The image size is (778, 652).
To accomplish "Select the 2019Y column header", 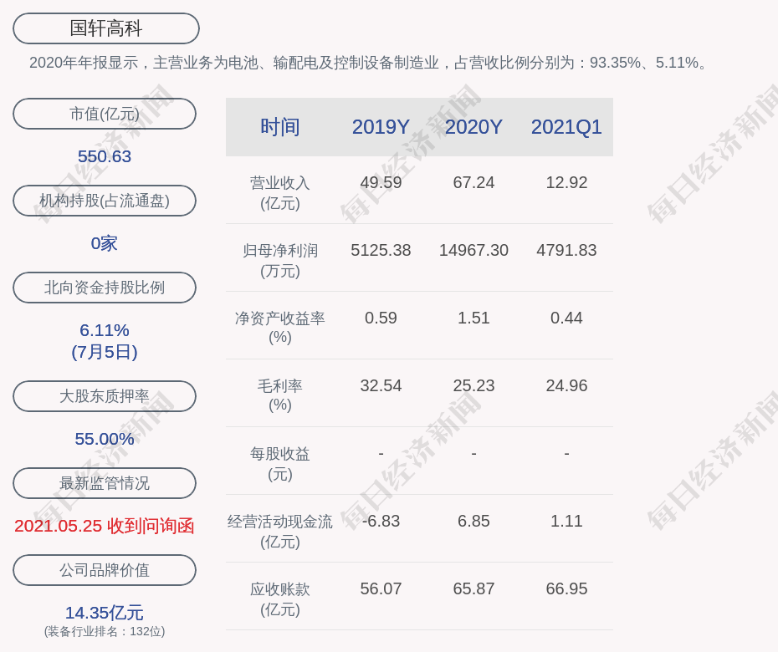I will pos(381,127).
